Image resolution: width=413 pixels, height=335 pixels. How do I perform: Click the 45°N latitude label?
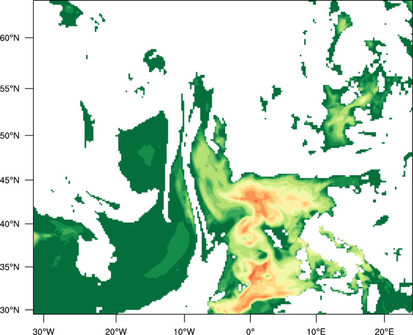point(9,180)
